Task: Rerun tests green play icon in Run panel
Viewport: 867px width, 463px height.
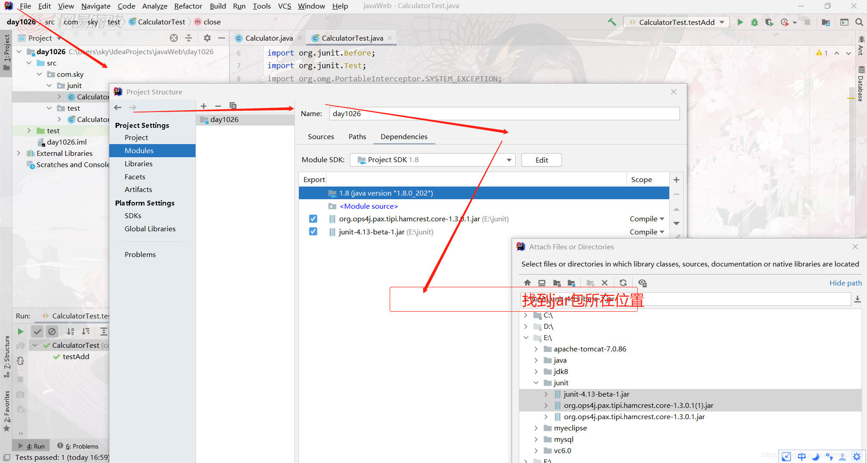Action: pyautogui.click(x=20, y=332)
